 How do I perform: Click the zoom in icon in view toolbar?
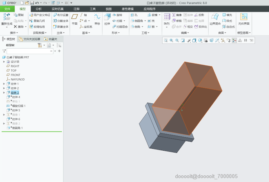point(171,40)
